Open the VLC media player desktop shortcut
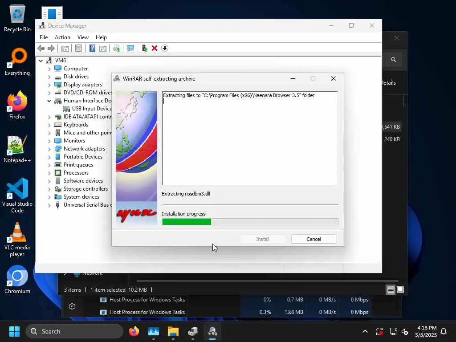 pos(17,240)
